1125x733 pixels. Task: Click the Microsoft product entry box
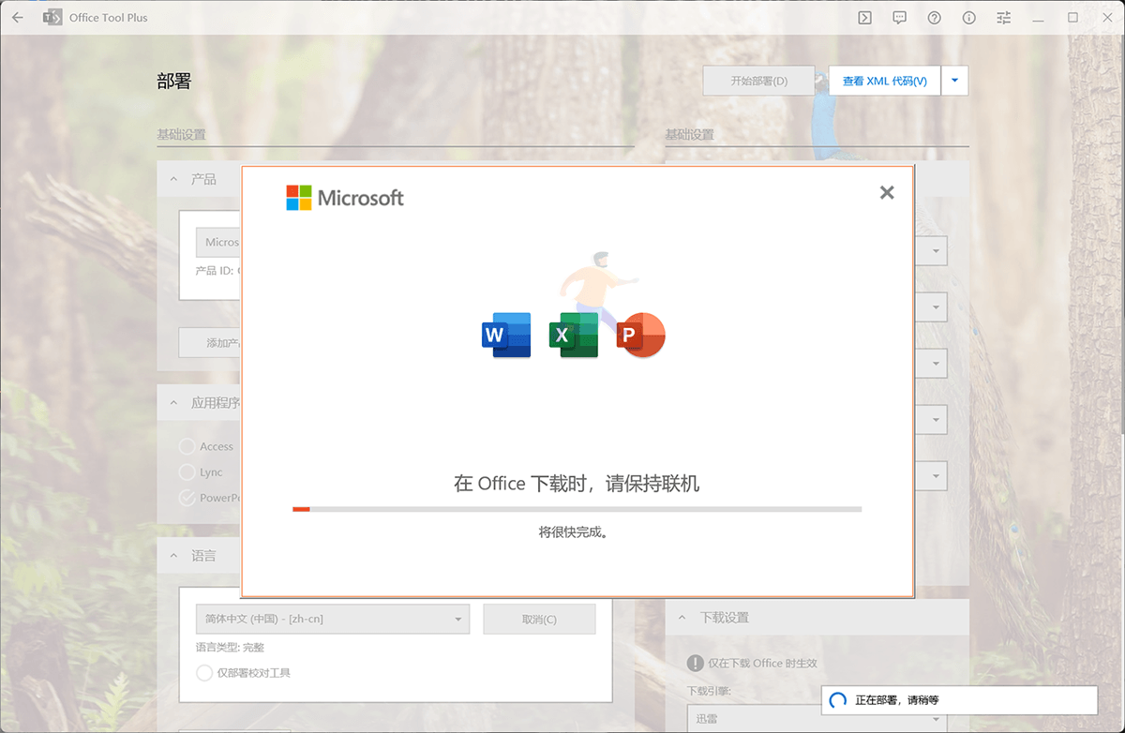pos(218,242)
